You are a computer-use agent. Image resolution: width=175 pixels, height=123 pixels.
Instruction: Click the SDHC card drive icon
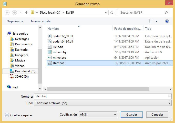[12, 76]
